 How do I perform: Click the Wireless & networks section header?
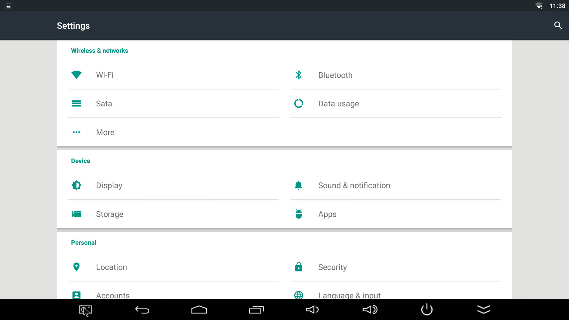point(100,51)
